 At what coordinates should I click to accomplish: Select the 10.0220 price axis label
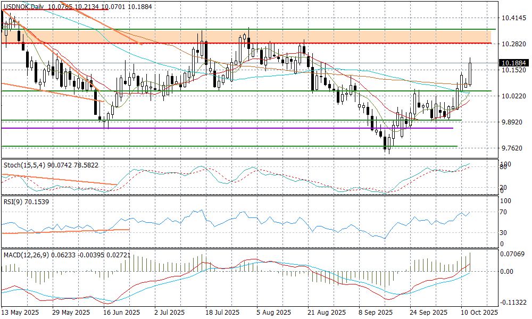click(x=514, y=96)
